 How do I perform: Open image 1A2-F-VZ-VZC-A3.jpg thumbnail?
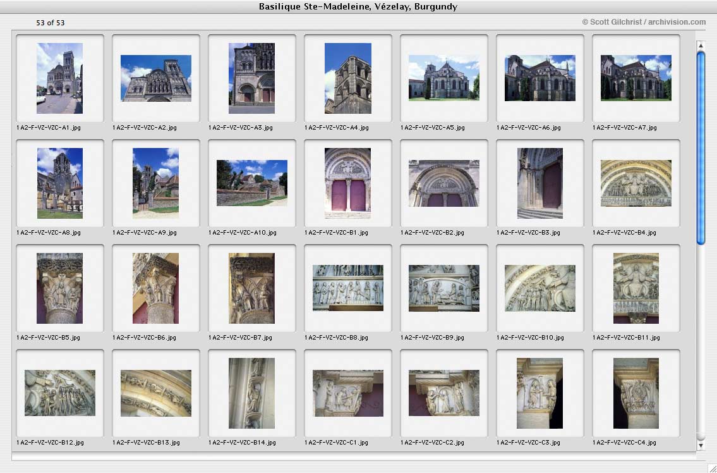click(252, 78)
